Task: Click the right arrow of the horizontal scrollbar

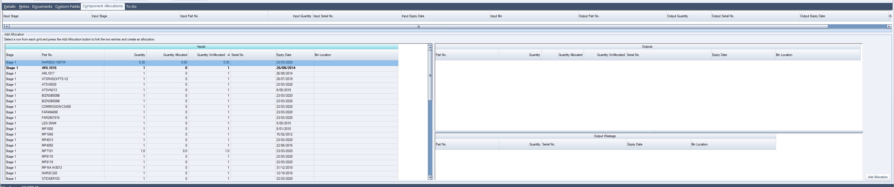Action: coord(889,27)
